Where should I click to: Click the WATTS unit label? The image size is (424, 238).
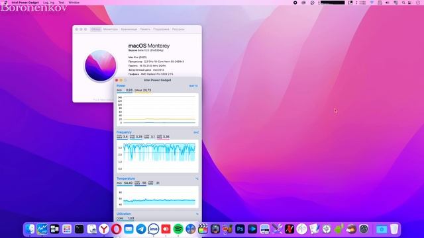pos(193,86)
